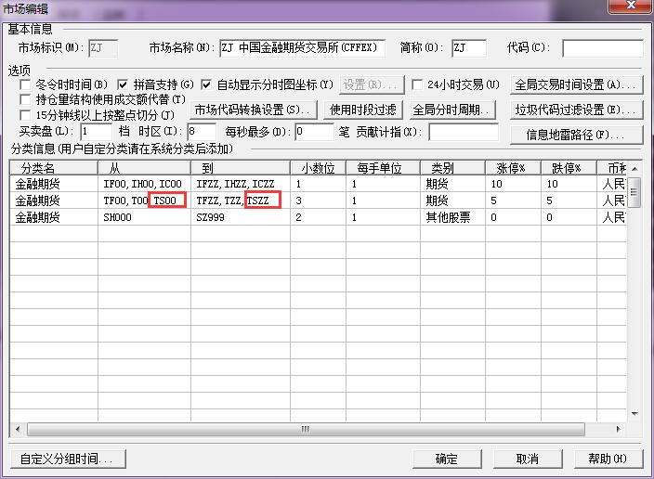Sort by the 小数位 column header
This screenshot has height=479, width=654.
coord(317,168)
